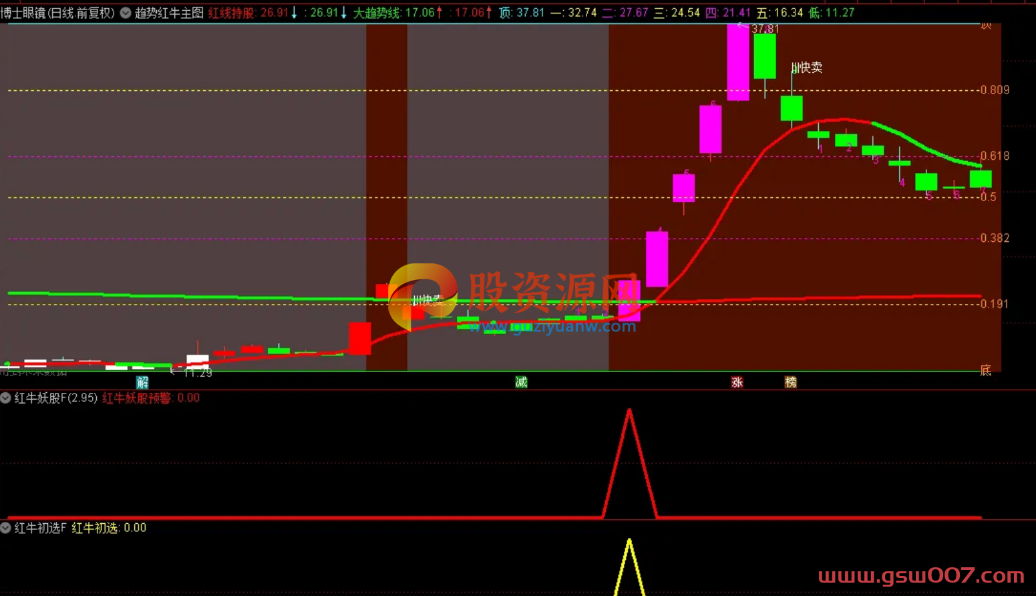Click the red spike peak in 红牛妖股 panel
1036x596 pixels.
(629, 411)
